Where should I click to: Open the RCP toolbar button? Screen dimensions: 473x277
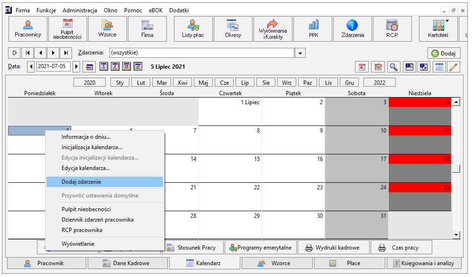(392, 29)
